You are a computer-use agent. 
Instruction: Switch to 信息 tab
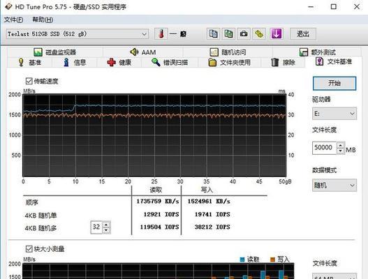tap(75, 62)
